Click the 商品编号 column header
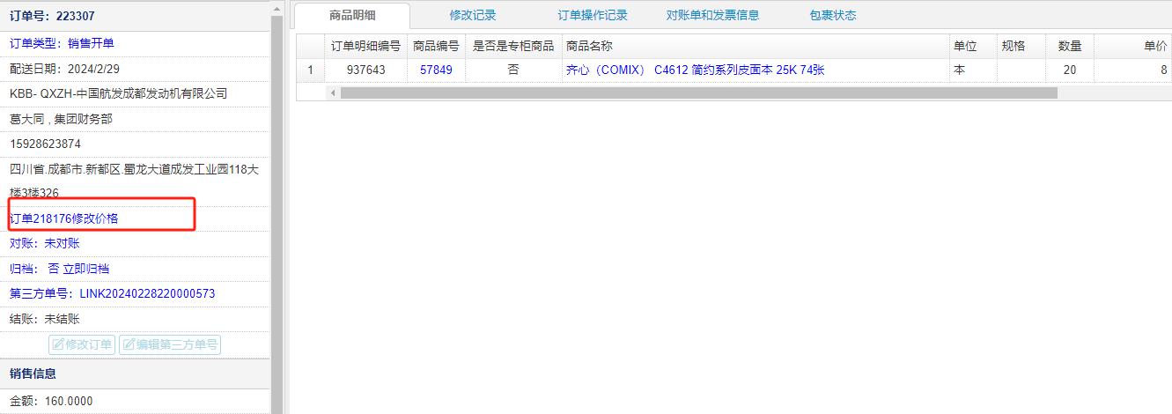 (x=436, y=46)
